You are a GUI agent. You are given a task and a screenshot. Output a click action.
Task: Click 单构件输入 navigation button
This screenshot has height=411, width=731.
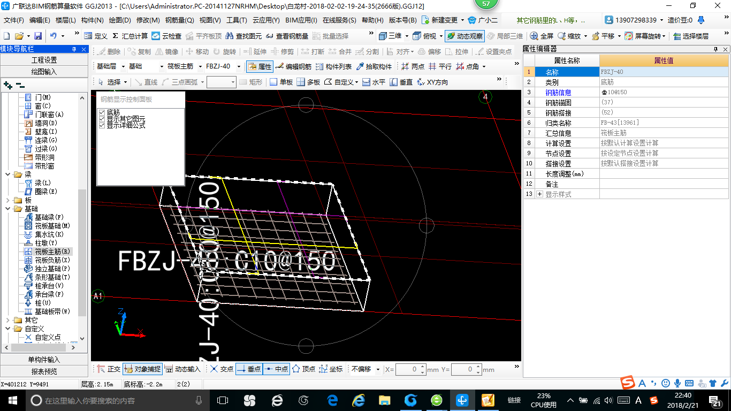click(44, 360)
